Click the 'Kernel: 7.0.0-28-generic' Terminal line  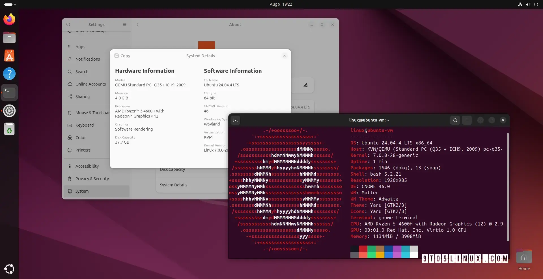coord(384,155)
